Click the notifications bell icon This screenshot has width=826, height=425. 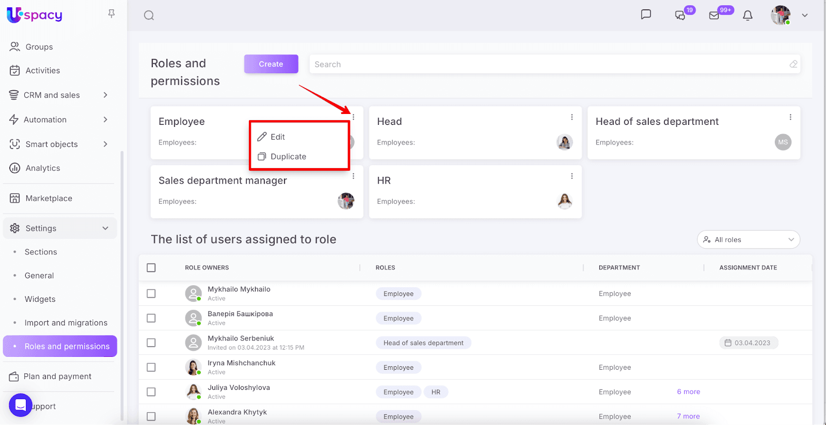[x=748, y=15]
